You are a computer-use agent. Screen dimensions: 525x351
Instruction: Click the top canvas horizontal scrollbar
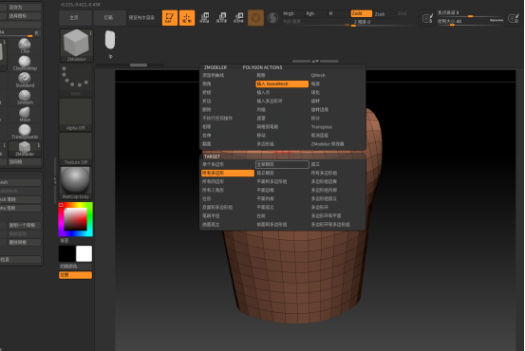[139, 65]
